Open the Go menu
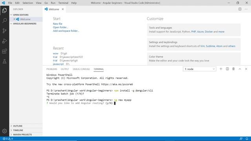The image size is (251, 141). (x=46, y=3)
